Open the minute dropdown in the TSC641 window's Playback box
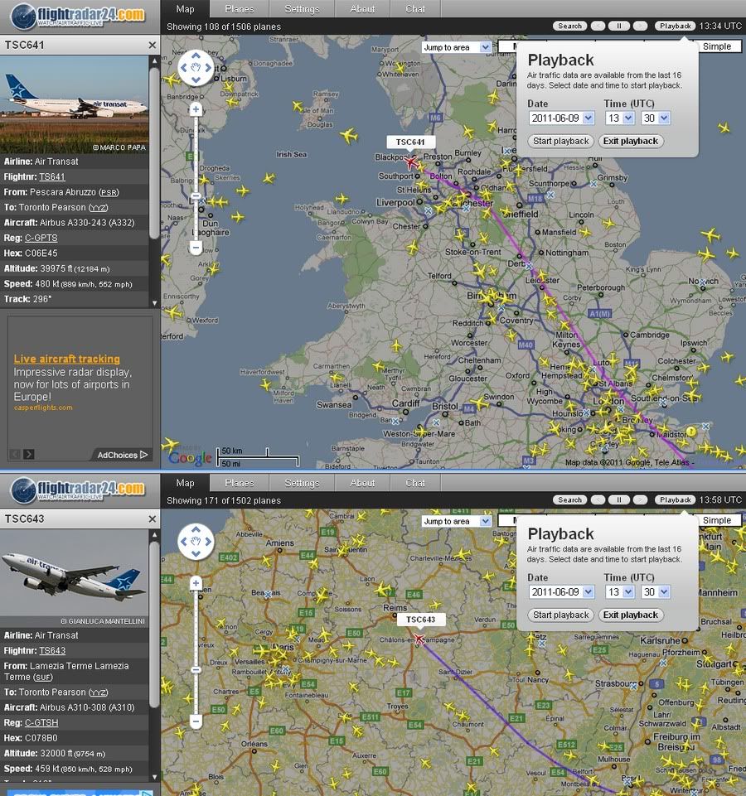The height and width of the screenshot is (796, 746). pos(656,118)
